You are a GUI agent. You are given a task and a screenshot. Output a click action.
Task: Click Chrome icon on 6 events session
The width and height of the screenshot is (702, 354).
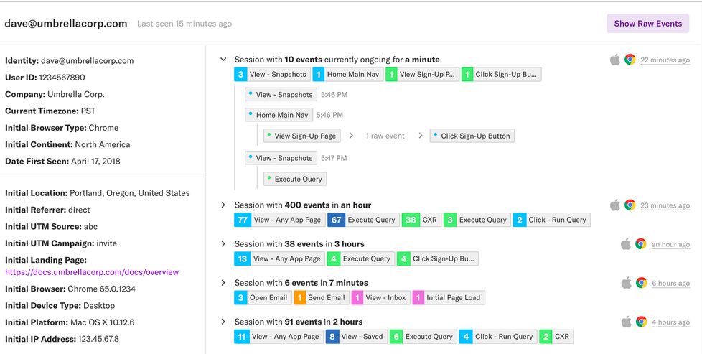641,283
